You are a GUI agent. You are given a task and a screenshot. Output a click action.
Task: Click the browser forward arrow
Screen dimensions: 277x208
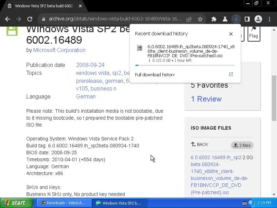pos(19,19)
